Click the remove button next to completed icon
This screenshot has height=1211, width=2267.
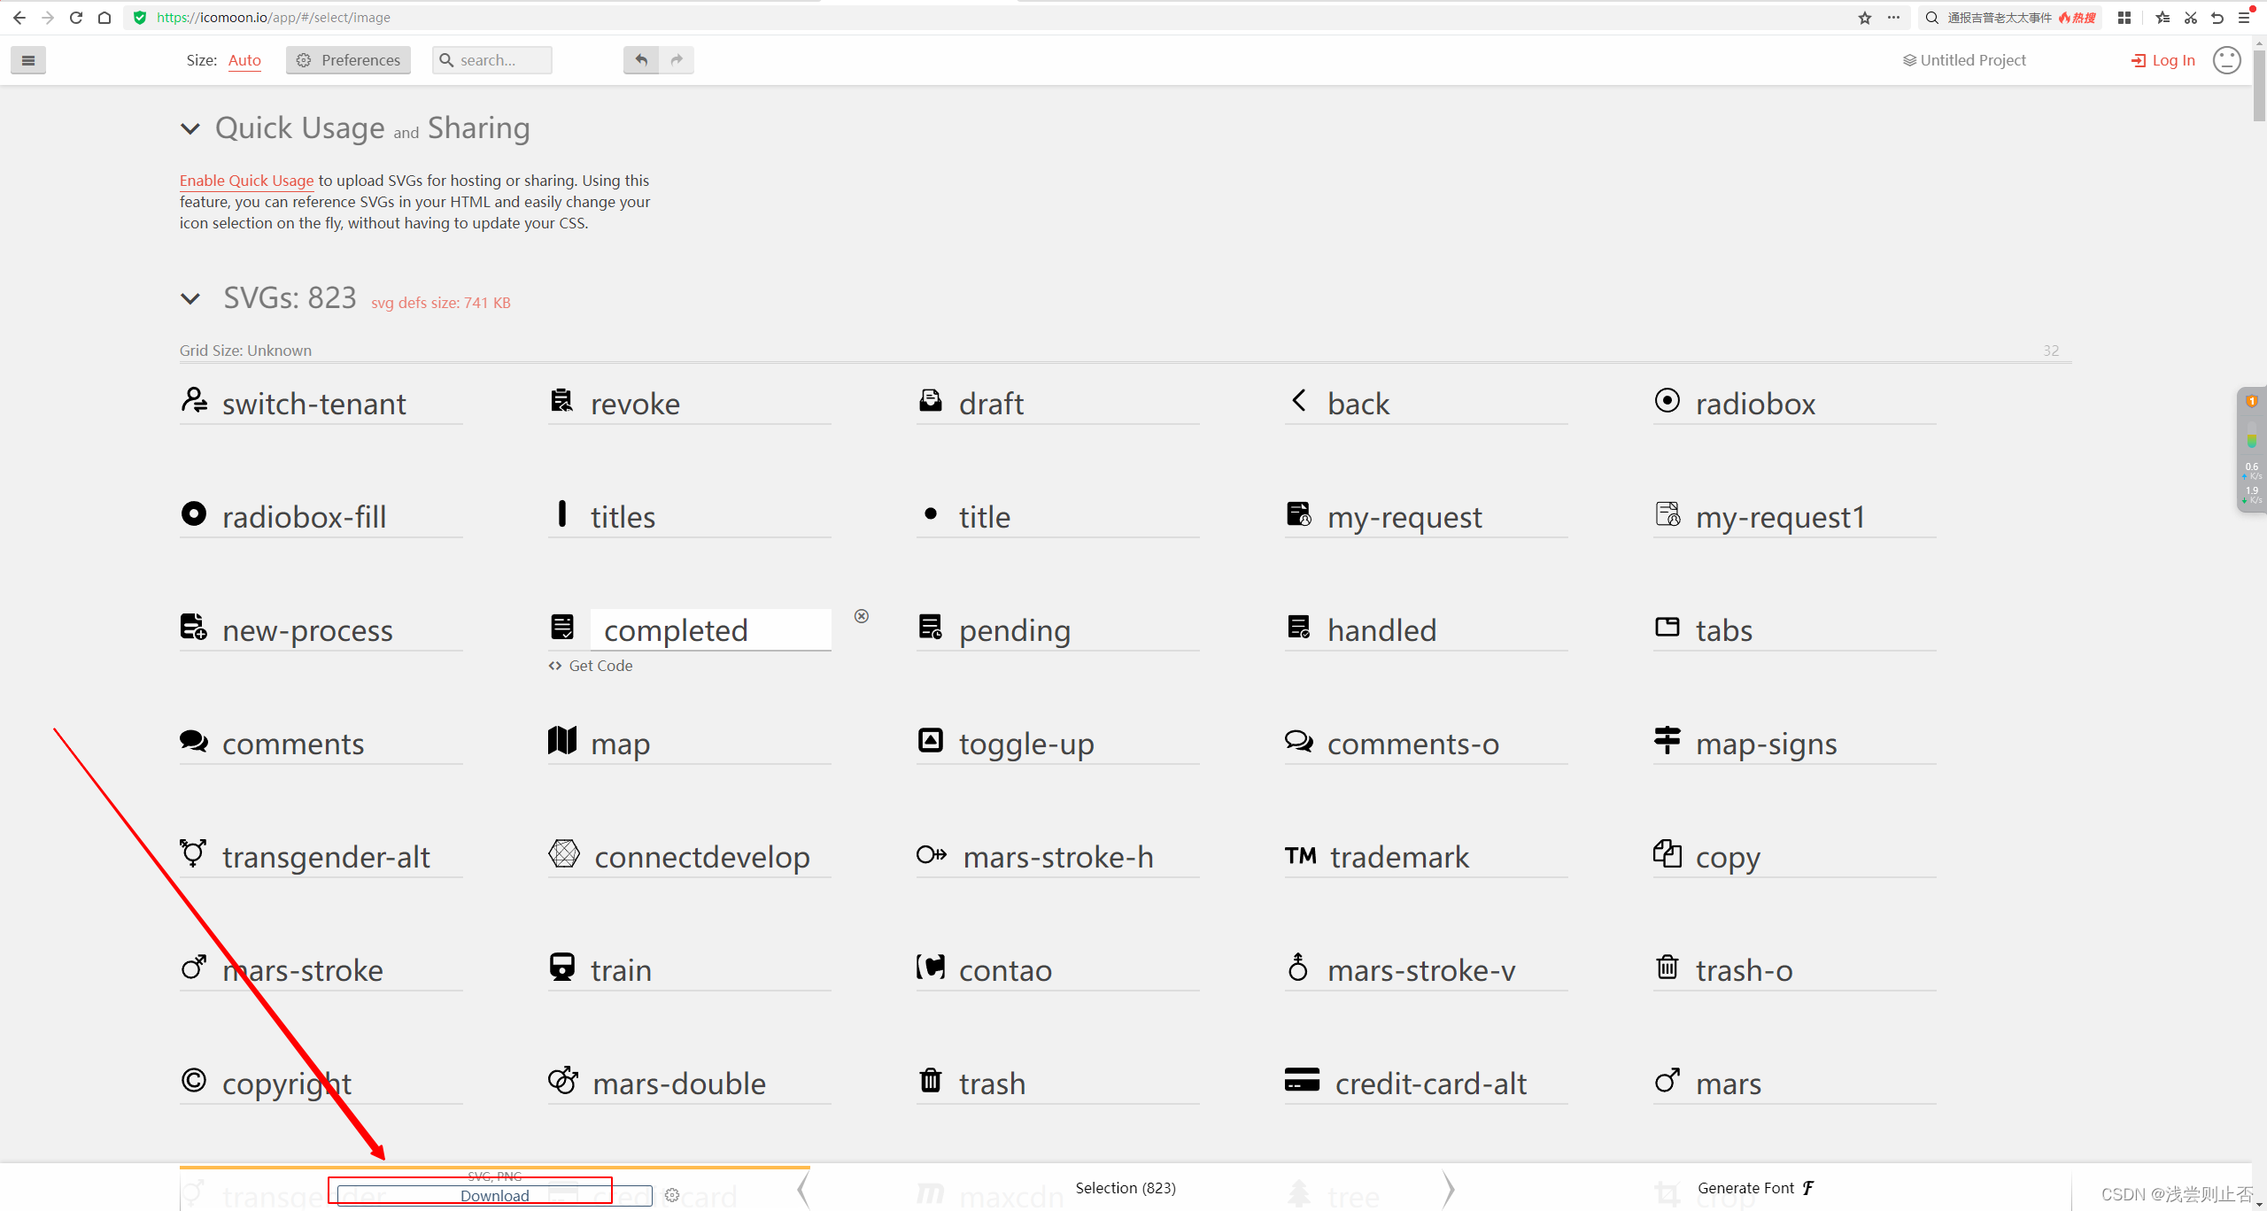click(x=861, y=615)
